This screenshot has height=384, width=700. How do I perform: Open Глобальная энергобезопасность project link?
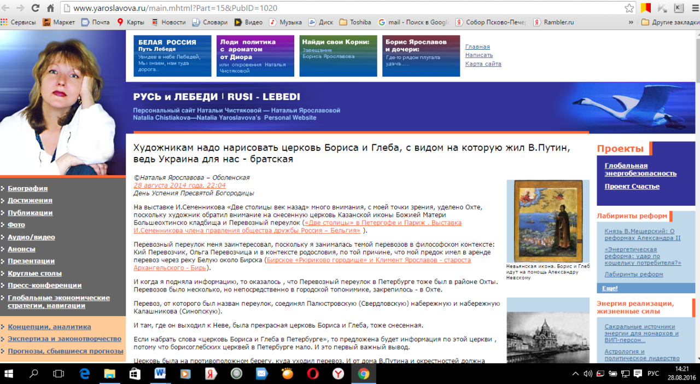click(640, 170)
